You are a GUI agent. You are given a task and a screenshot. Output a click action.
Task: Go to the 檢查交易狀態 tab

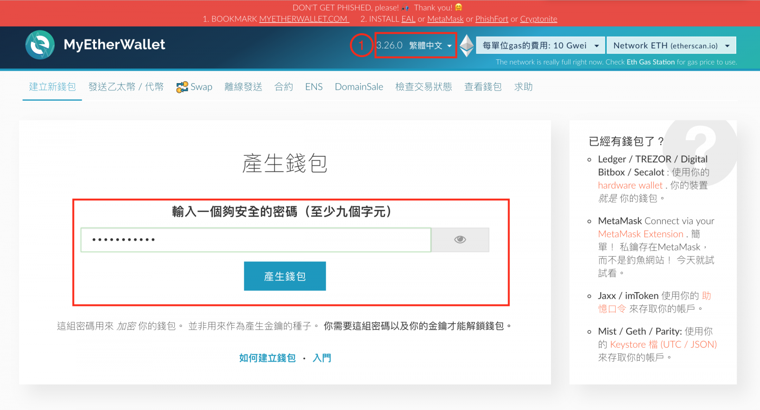pyautogui.click(x=424, y=87)
